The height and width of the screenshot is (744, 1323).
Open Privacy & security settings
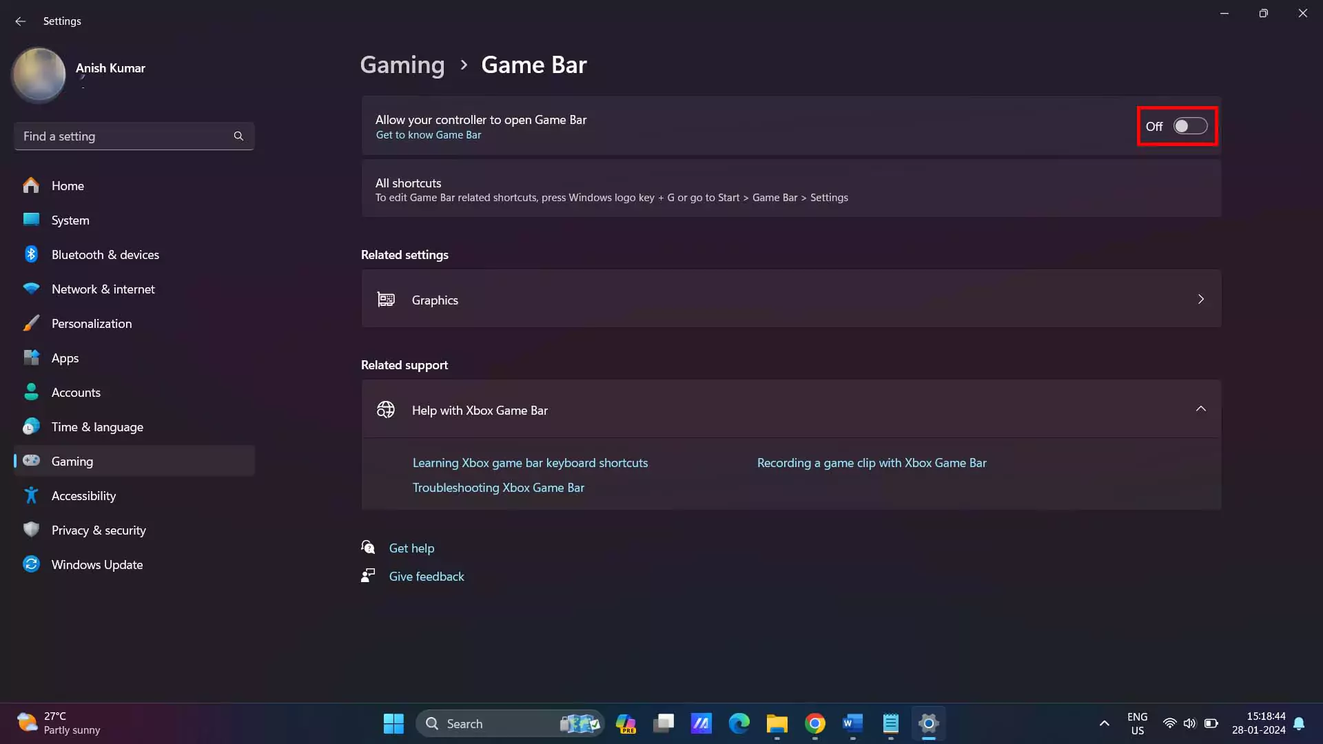(134, 530)
